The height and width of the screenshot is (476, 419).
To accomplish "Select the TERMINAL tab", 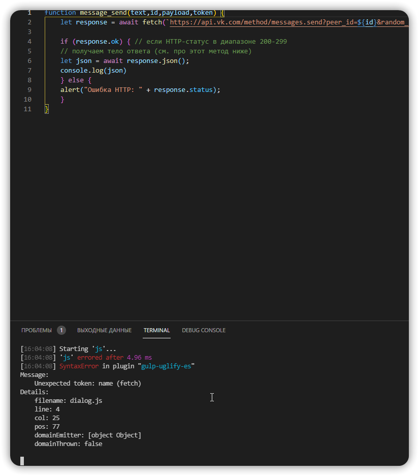I will click(x=156, y=330).
